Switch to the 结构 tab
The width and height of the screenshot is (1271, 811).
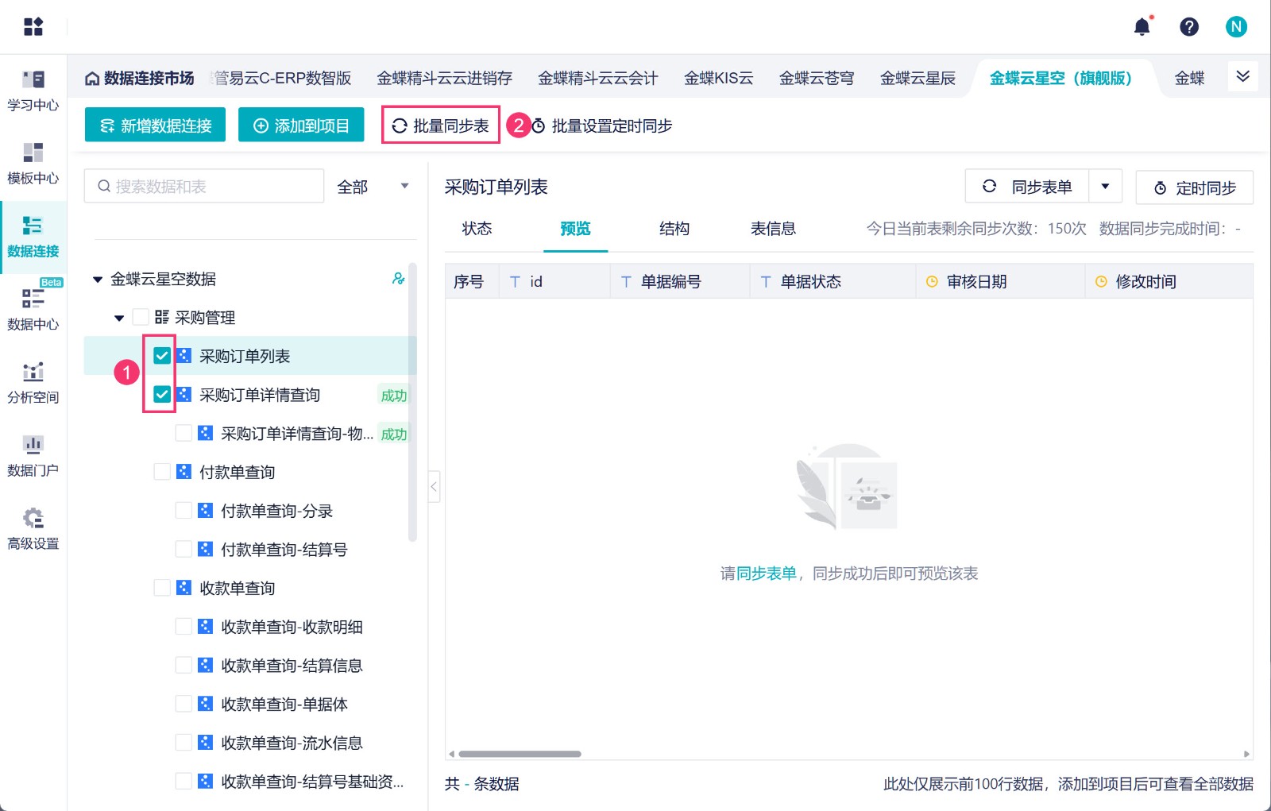674,229
